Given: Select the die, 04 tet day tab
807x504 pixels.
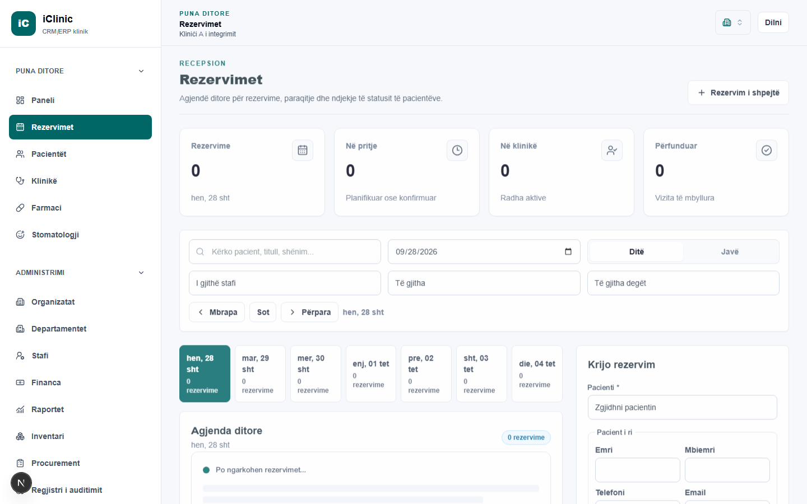Looking at the screenshot, I should 537,374.
